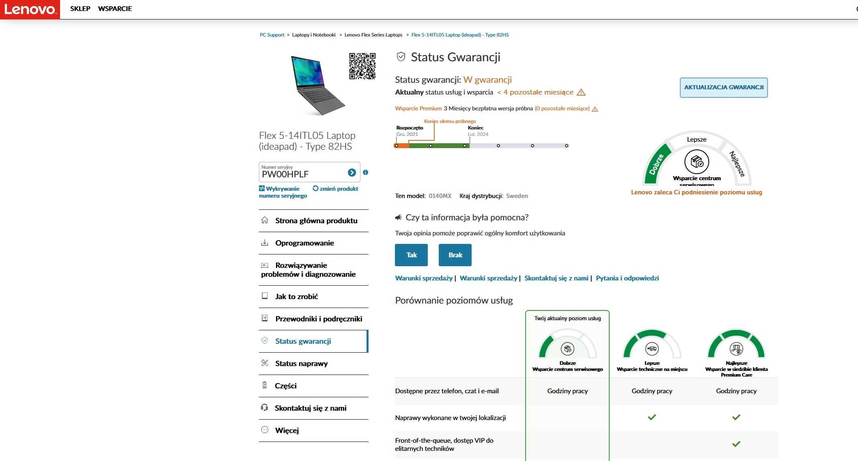Image resolution: width=858 pixels, height=461 pixels.
Task: Click Lepsze on-site support truck icon
Action: click(x=652, y=349)
